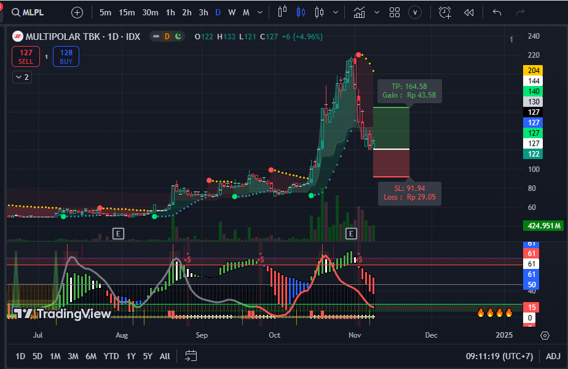Click the yellow 204 price scale label
Screen dimensions: 568x369
[533, 70]
